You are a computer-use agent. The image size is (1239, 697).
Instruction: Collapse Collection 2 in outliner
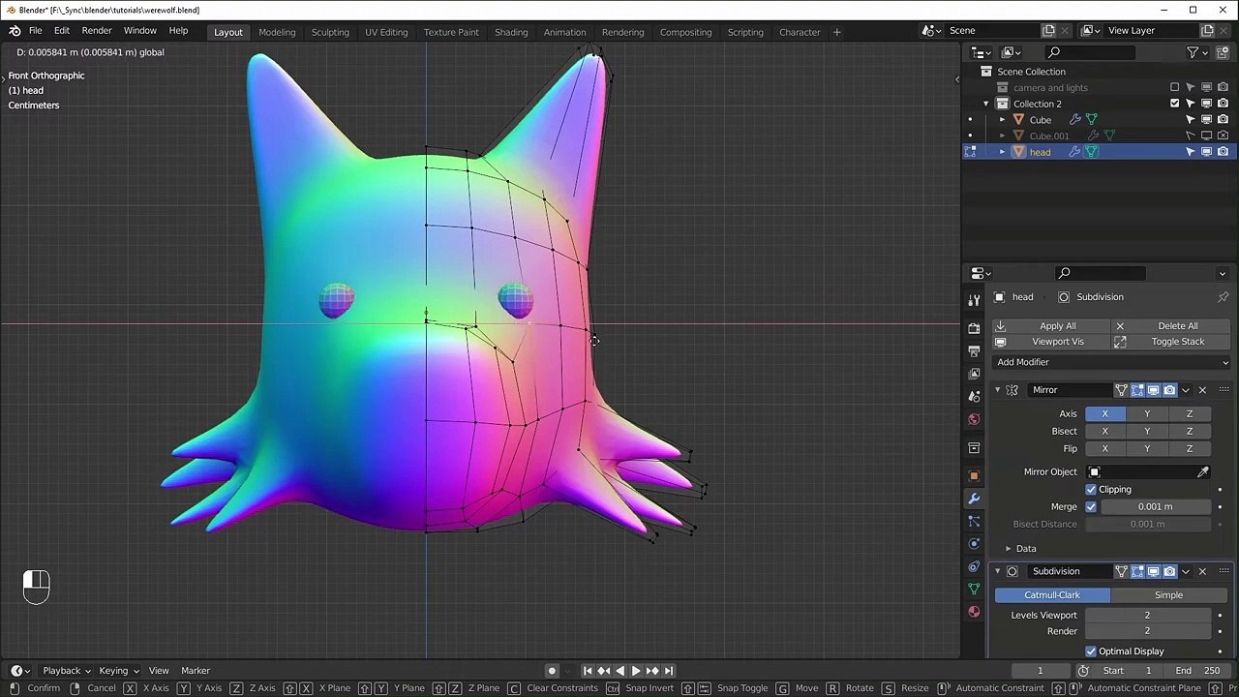pos(986,104)
